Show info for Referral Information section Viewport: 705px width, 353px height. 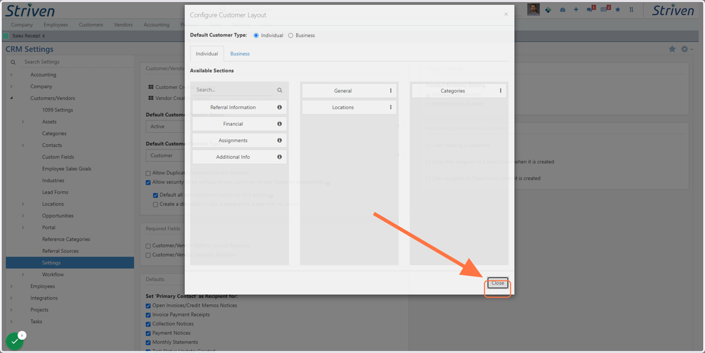point(280,107)
